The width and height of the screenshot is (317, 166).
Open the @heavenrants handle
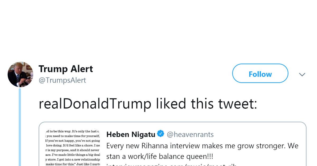coord(190,134)
